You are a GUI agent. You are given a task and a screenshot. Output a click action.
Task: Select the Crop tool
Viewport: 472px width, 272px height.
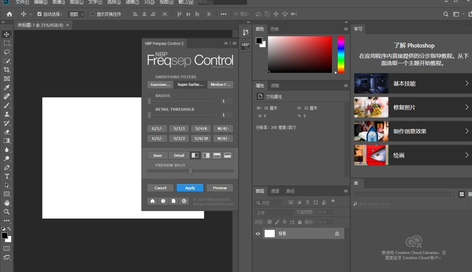click(x=7, y=70)
